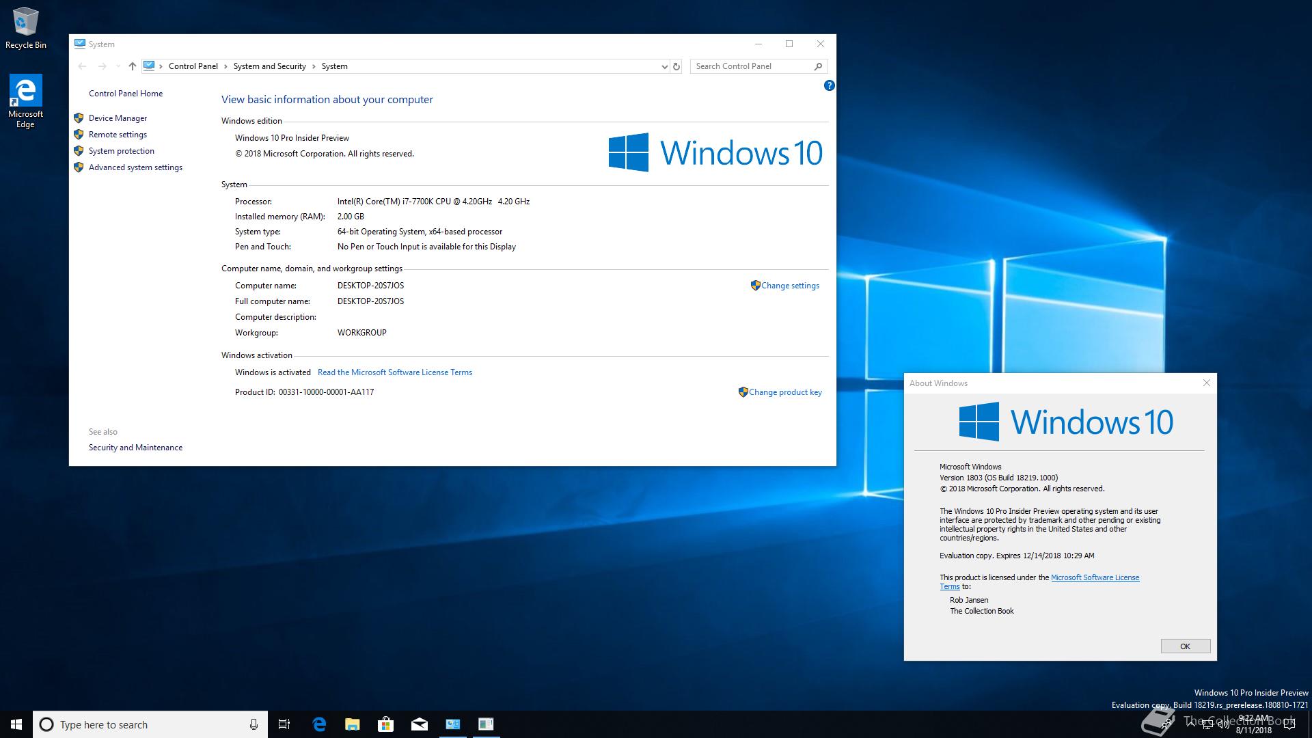Click the Intel Core i7-7700K processor text
Viewport: 1312px width, 738px height.
[433, 202]
